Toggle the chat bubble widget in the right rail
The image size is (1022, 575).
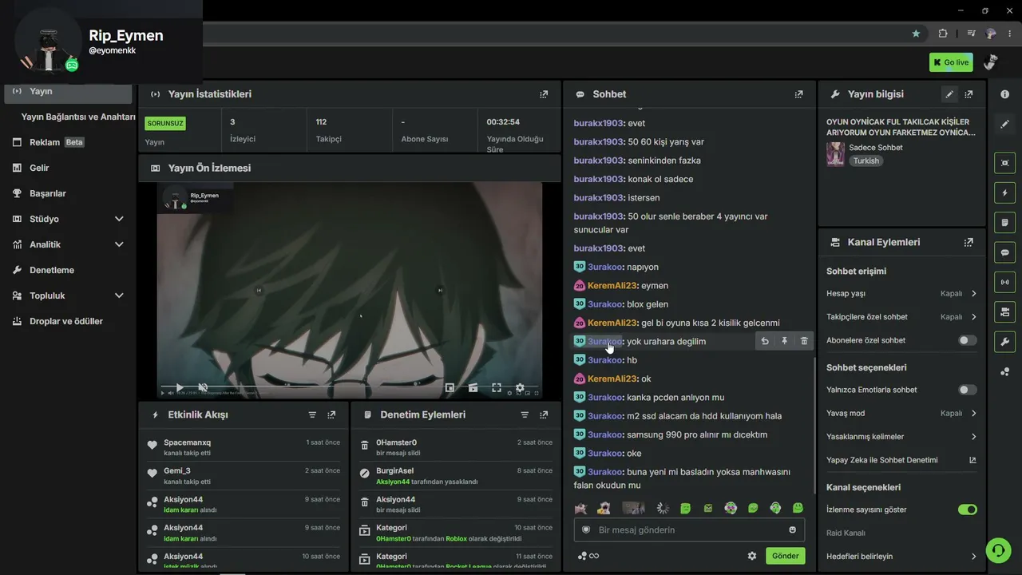[x=1004, y=252]
